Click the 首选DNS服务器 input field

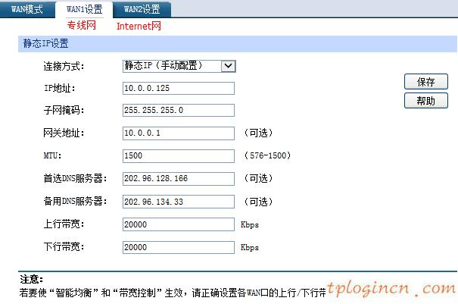(x=179, y=178)
